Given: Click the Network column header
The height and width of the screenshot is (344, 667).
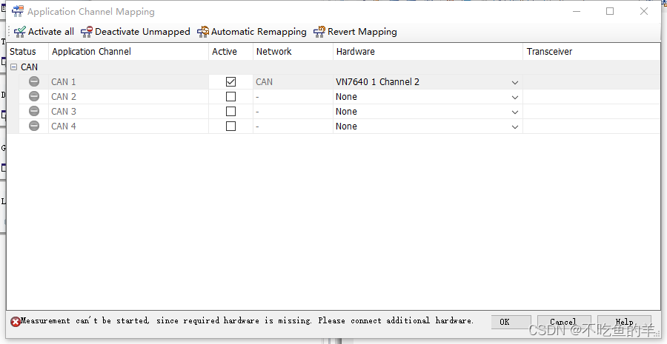Looking at the screenshot, I should point(293,52).
